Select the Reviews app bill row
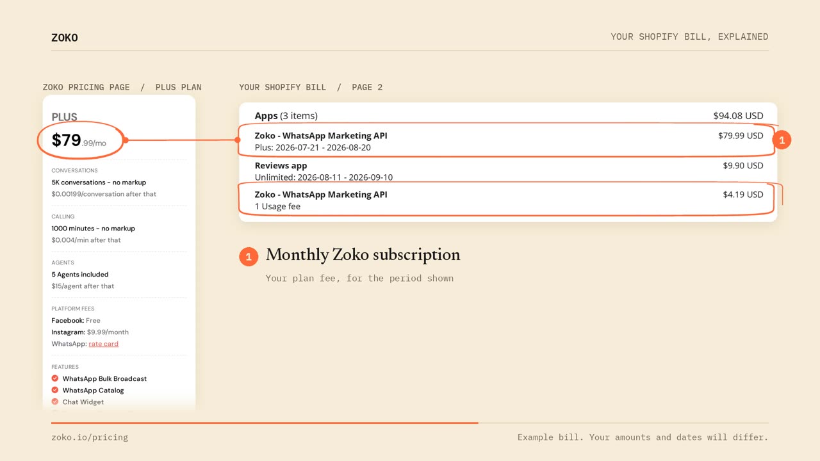 [x=508, y=171]
